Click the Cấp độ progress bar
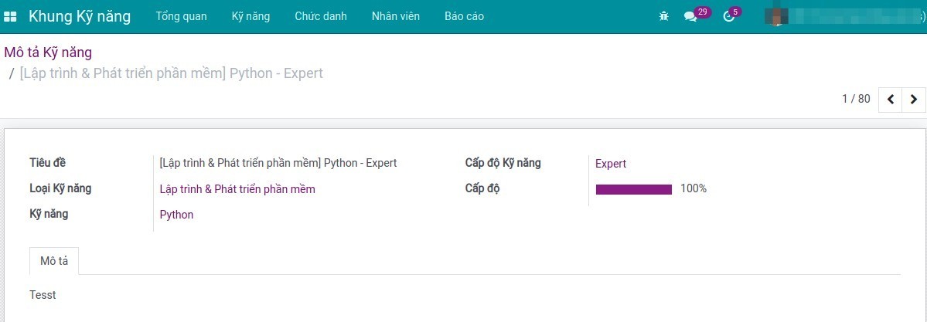This screenshot has height=322, width=927. [x=633, y=189]
